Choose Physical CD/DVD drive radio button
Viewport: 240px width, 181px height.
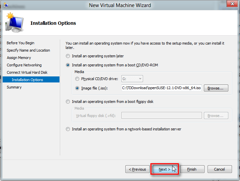pyautogui.click(x=78, y=79)
